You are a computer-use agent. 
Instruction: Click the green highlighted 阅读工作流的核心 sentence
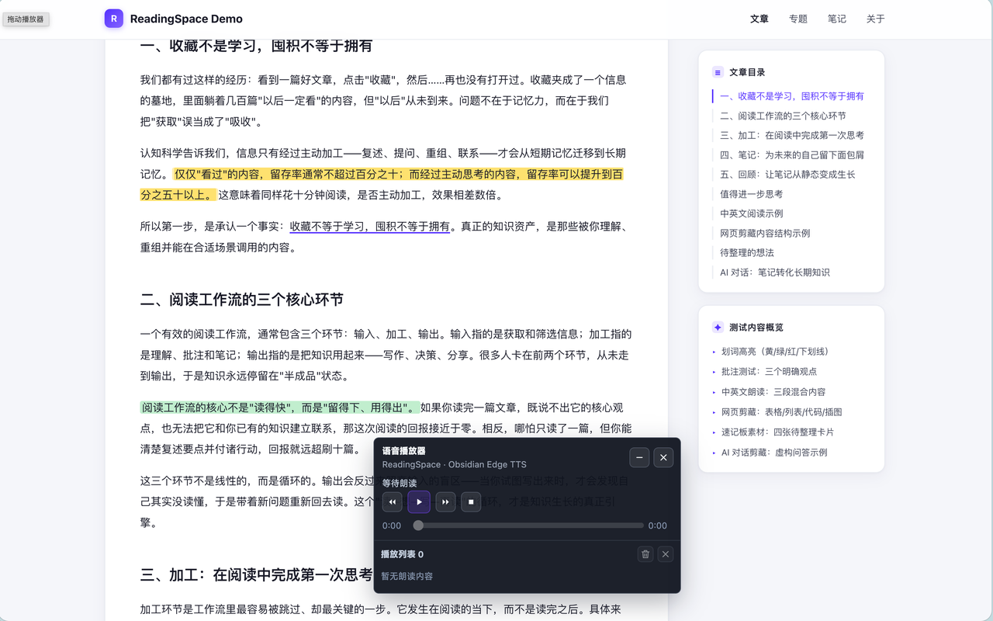point(279,408)
